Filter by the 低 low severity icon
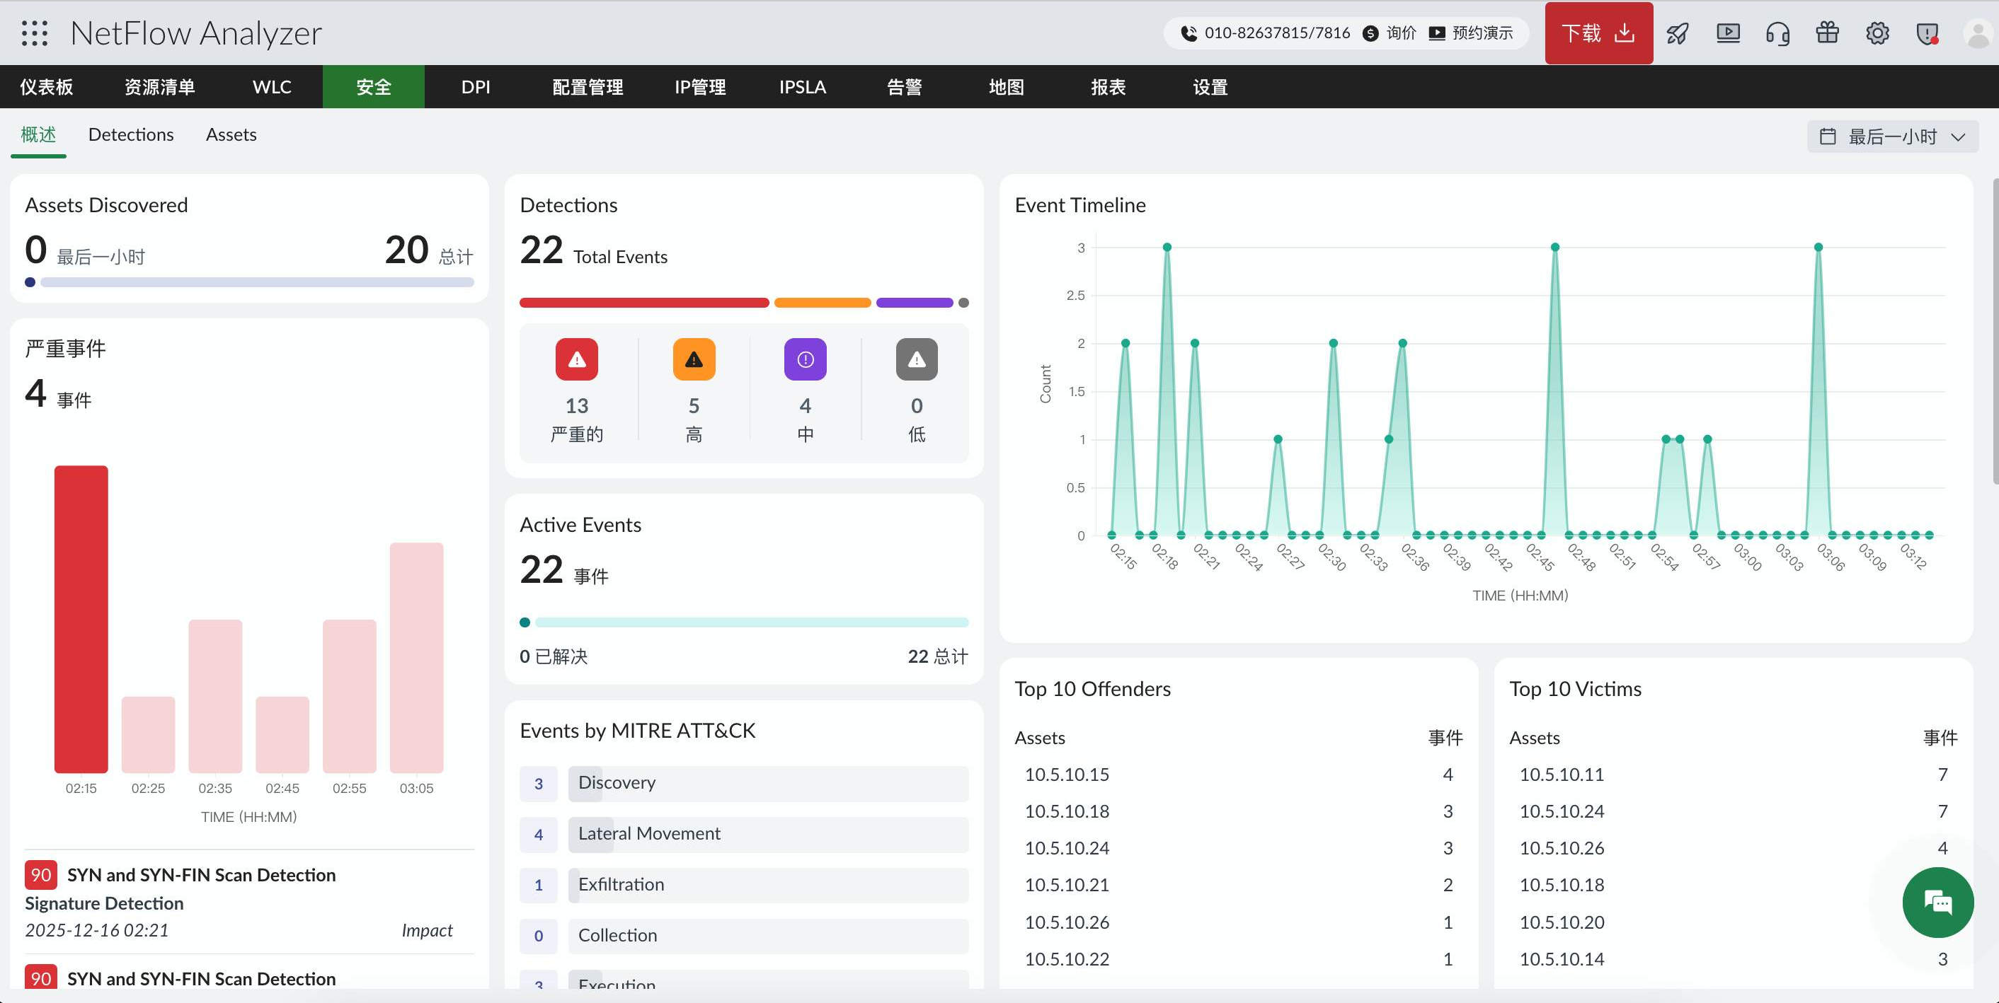Viewport: 1999px width, 1003px height. (917, 359)
